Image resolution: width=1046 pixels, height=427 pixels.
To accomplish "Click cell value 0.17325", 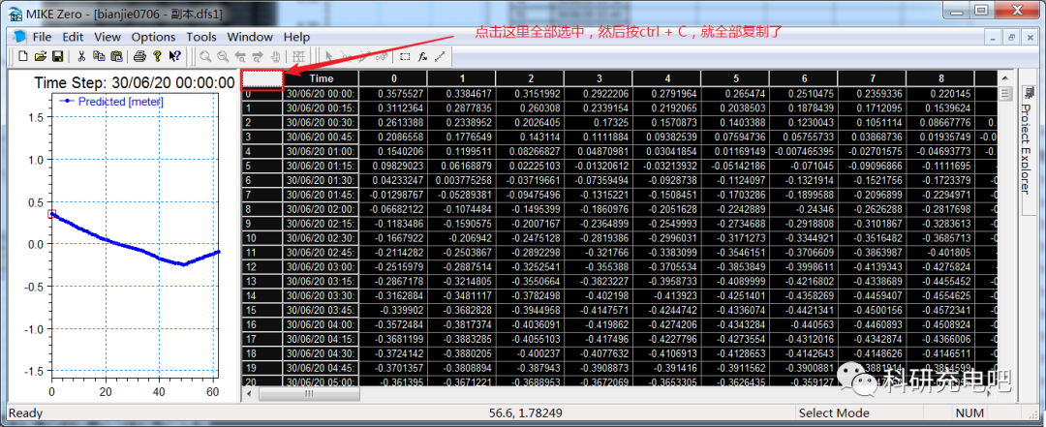I will click(599, 123).
